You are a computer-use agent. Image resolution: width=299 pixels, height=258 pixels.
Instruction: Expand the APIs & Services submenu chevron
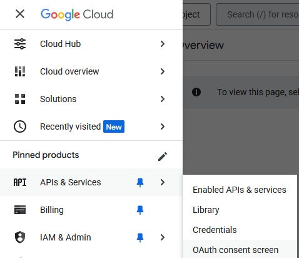pyautogui.click(x=163, y=182)
